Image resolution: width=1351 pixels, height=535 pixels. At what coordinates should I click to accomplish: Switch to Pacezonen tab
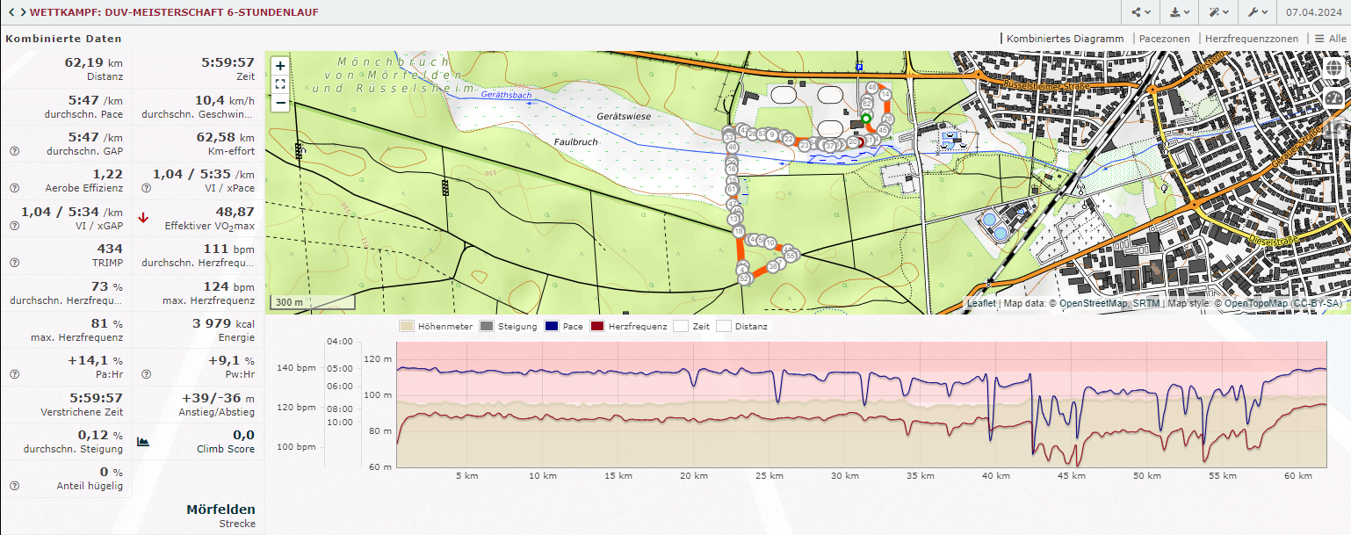[x=1164, y=39]
